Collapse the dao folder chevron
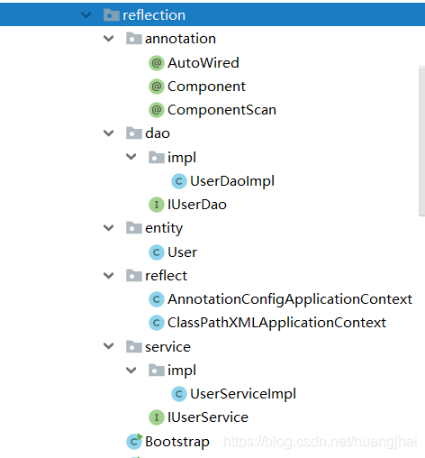The width and height of the screenshot is (425, 458). (x=108, y=133)
